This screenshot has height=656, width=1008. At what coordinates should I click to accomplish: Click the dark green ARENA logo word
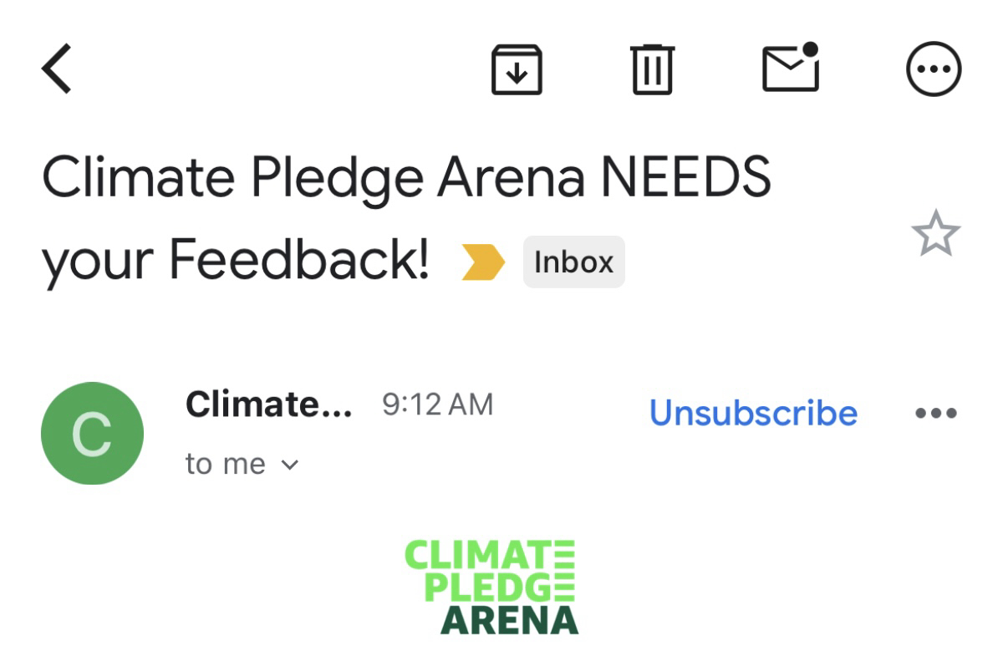(x=509, y=619)
